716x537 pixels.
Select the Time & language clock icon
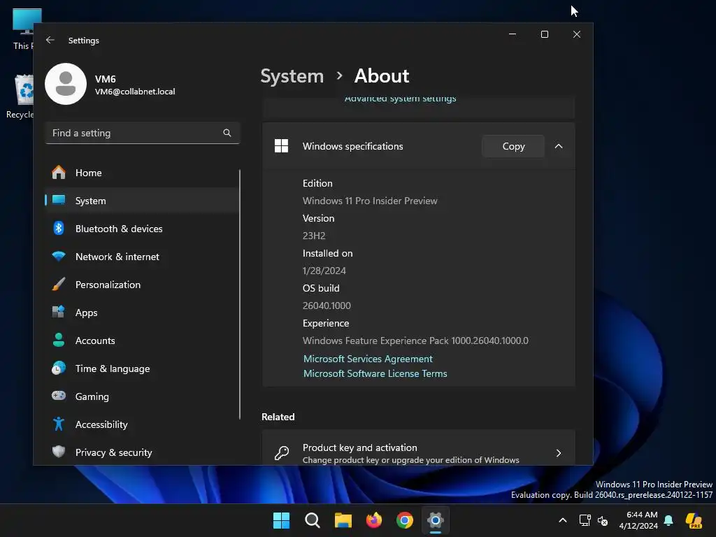point(59,368)
